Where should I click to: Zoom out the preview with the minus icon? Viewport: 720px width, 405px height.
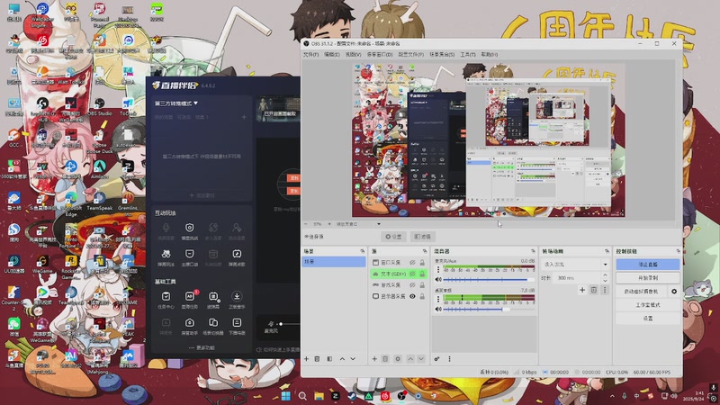(306, 224)
